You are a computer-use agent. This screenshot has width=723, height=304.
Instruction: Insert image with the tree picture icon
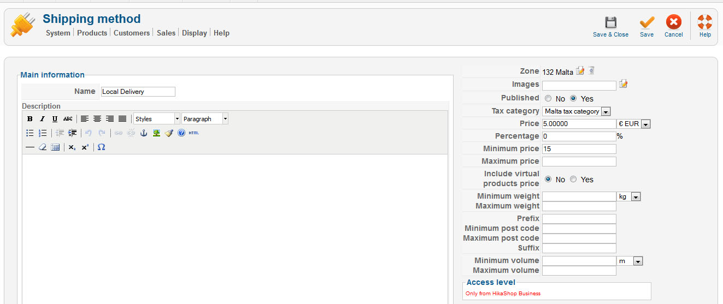(x=156, y=133)
